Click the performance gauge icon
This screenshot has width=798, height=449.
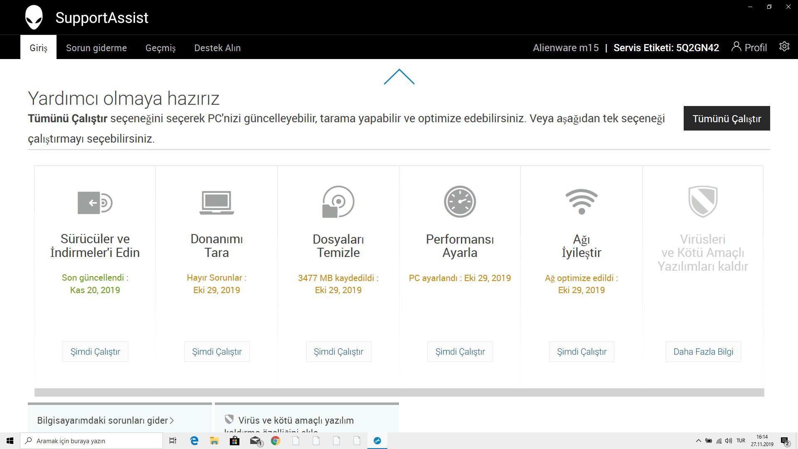click(460, 202)
